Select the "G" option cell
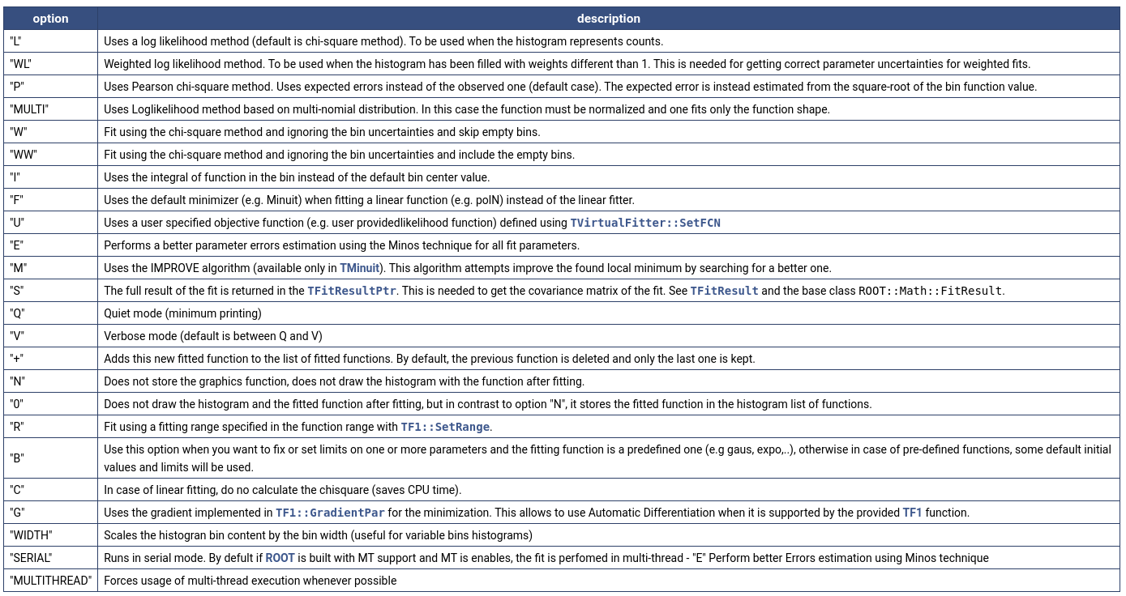The height and width of the screenshot is (596, 1126). pyautogui.click(x=51, y=513)
